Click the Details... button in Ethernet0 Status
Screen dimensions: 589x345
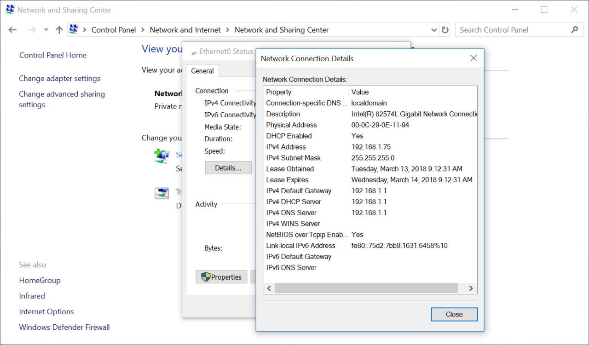point(228,168)
